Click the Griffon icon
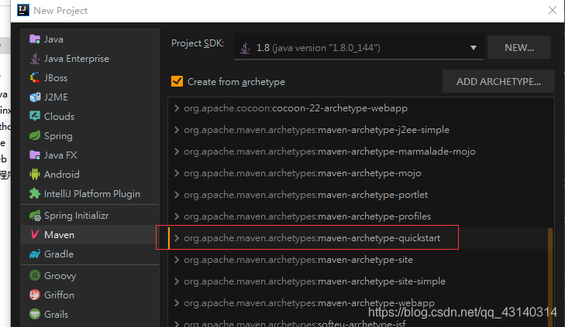The width and height of the screenshot is (565, 327). [35, 295]
